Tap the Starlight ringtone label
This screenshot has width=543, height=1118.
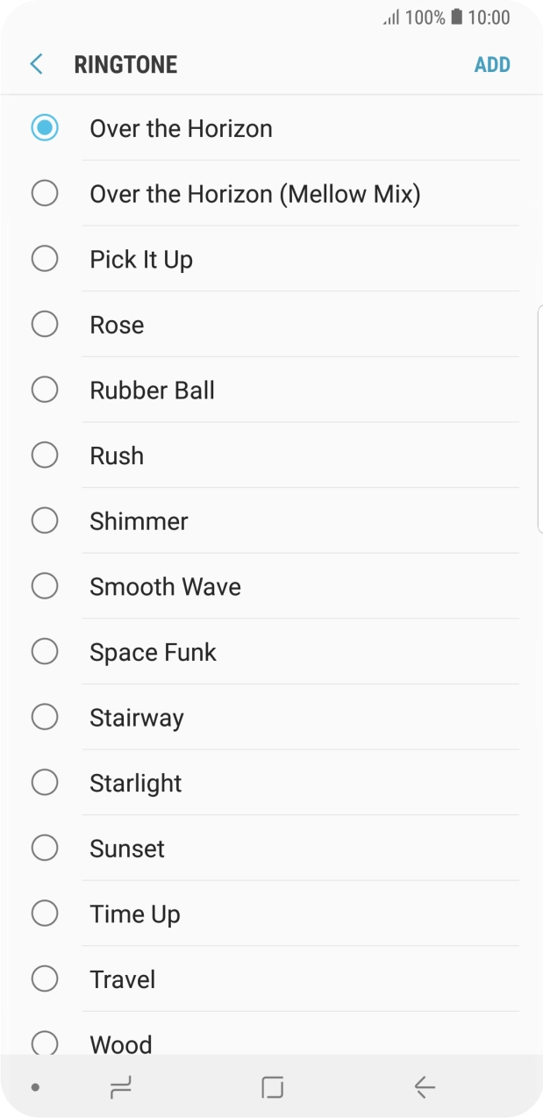point(135,783)
